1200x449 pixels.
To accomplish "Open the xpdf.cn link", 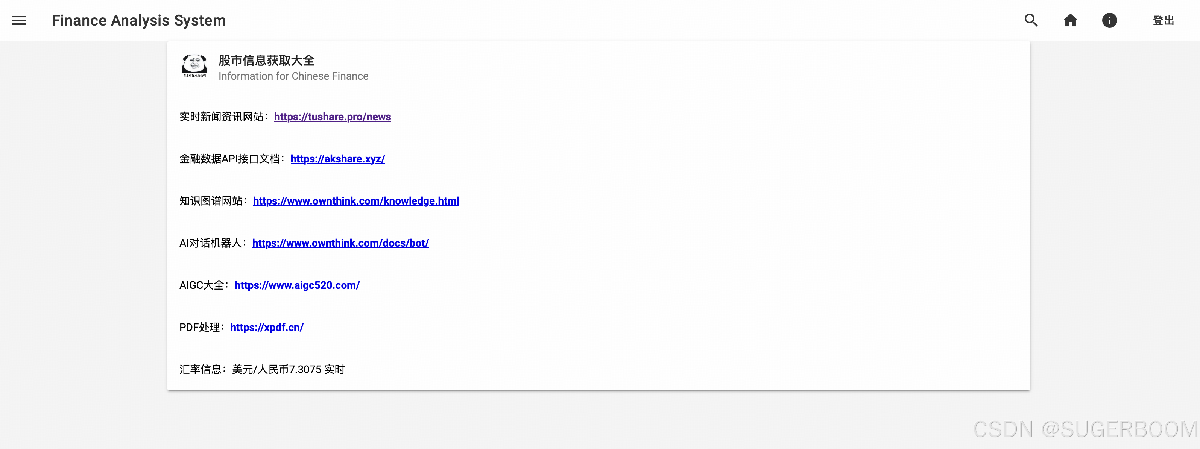I will point(266,328).
